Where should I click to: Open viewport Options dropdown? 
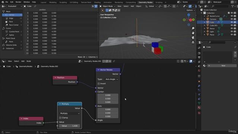pyautogui.click(x=190, y=10)
